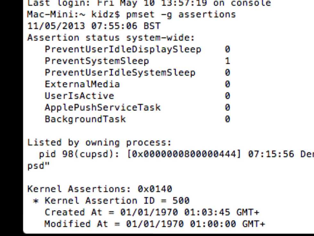The height and width of the screenshot is (236, 314).
Task: Click the value 1 beside PreventSystemSleep
Action: click(227, 61)
